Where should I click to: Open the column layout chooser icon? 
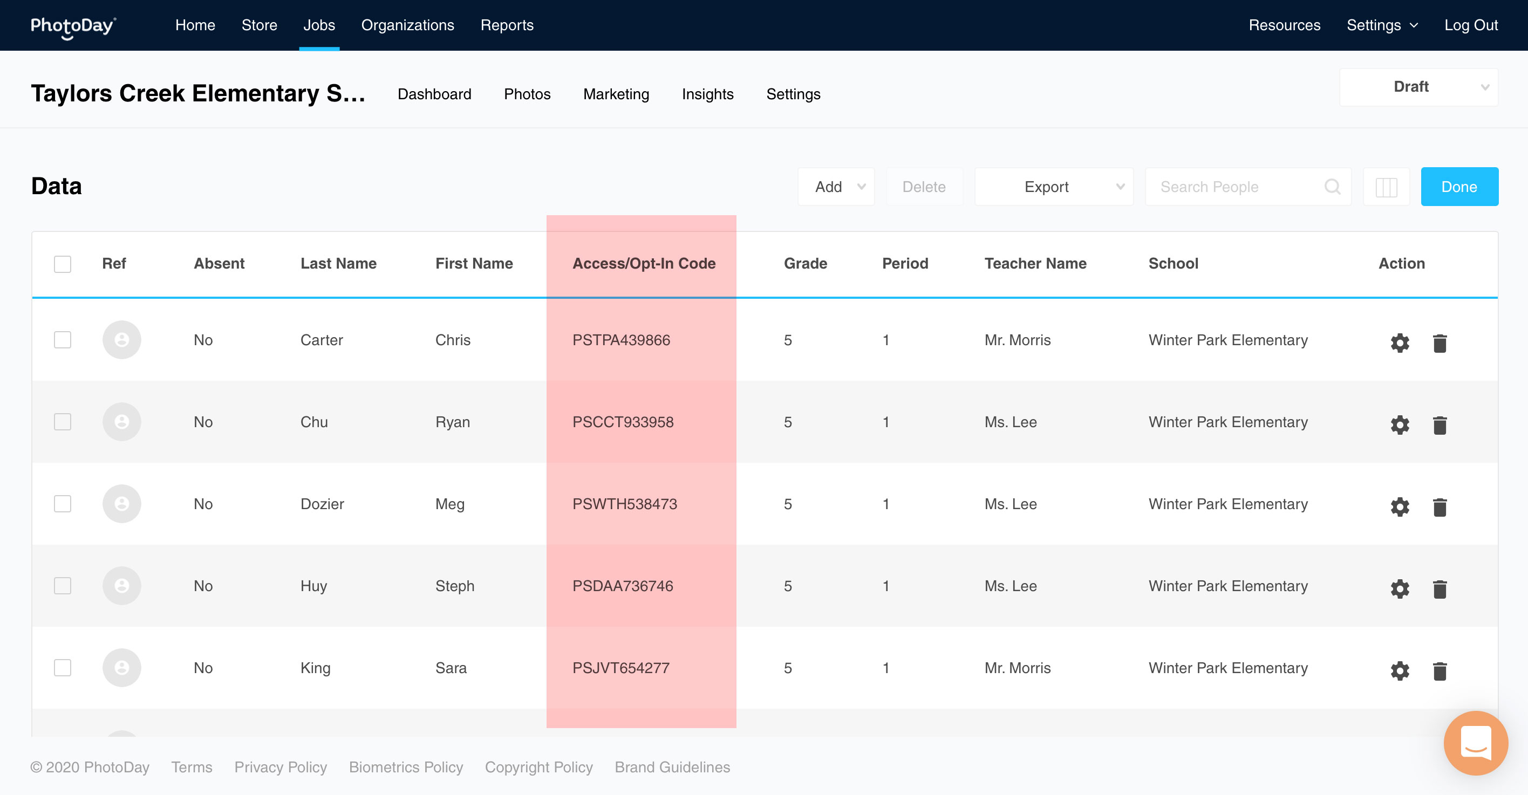(1386, 187)
